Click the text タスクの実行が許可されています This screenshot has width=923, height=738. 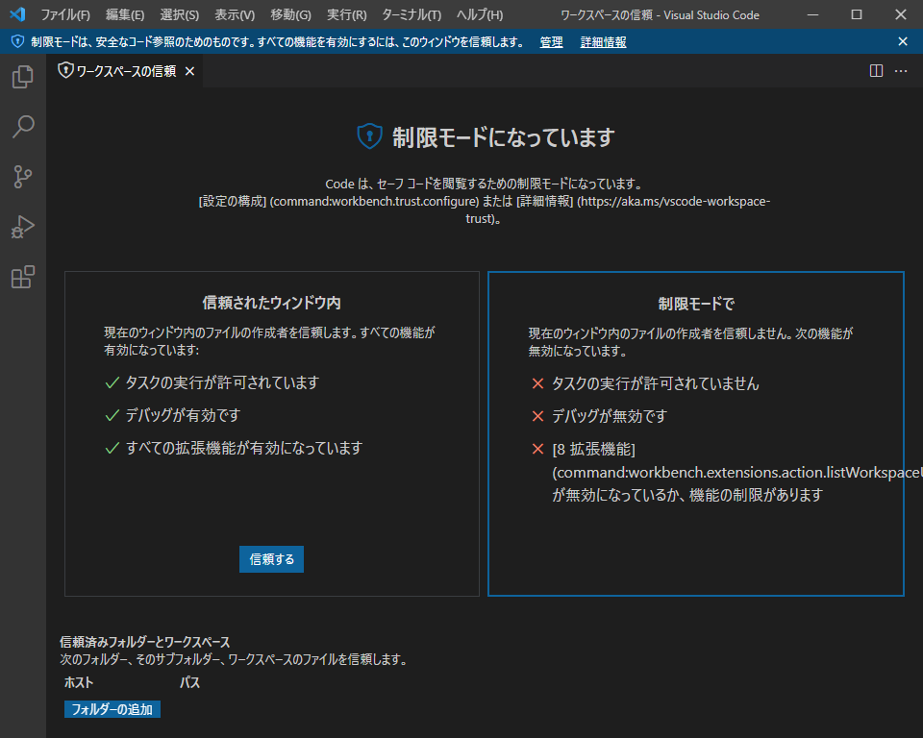[x=222, y=382]
